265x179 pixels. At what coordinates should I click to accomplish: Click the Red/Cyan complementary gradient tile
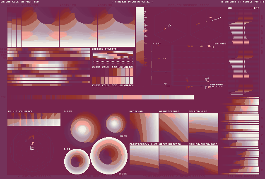tap(144, 127)
